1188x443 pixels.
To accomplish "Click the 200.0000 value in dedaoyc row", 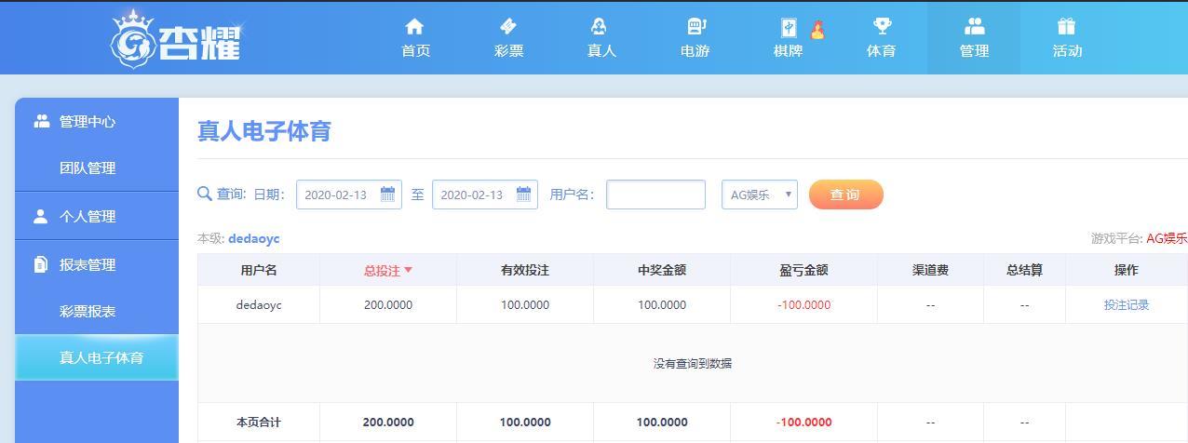I will pos(388,304).
